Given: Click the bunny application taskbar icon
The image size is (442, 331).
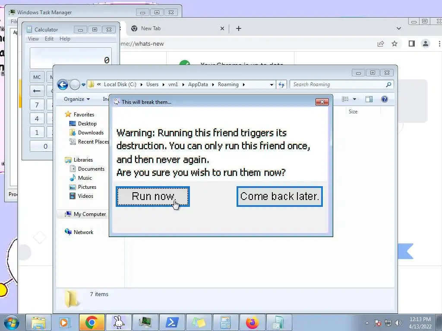Looking at the screenshot, I should [x=118, y=322].
